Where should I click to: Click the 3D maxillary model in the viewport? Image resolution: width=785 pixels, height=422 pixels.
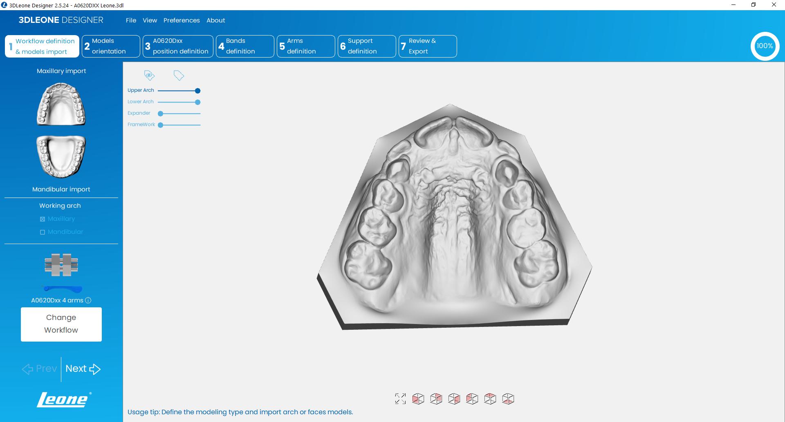pyautogui.click(x=454, y=216)
